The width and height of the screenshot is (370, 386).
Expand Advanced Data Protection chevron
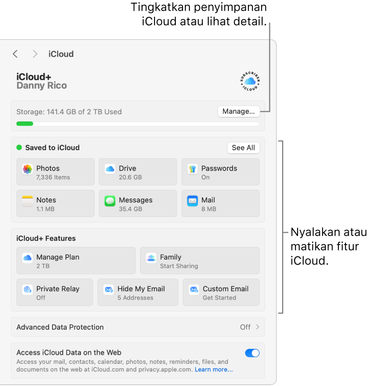257,327
